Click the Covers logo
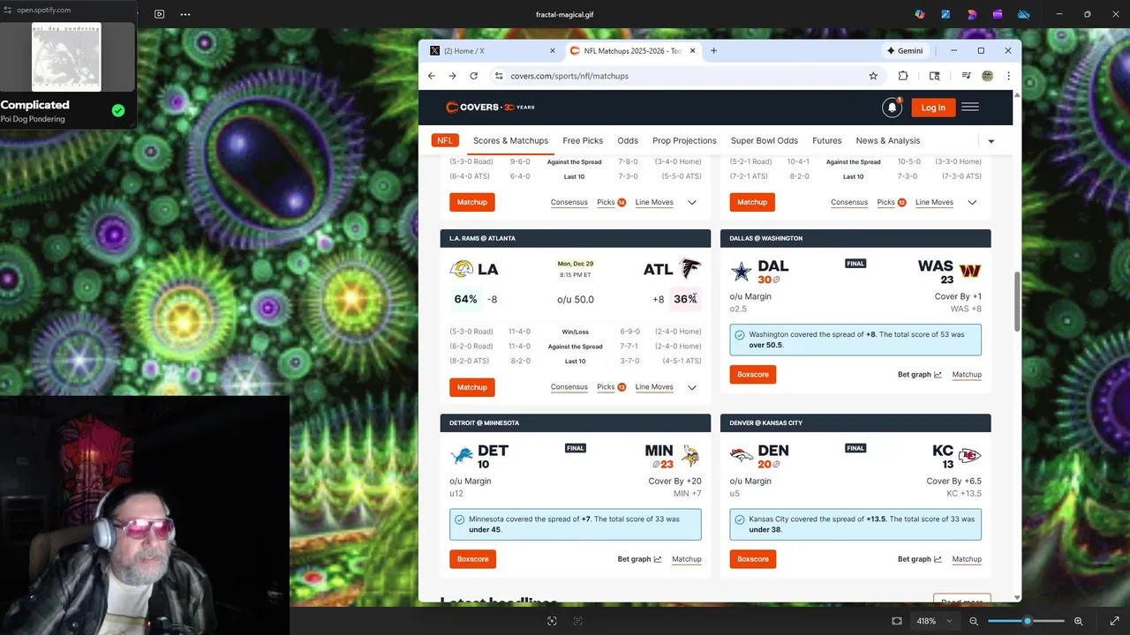 tap(490, 108)
